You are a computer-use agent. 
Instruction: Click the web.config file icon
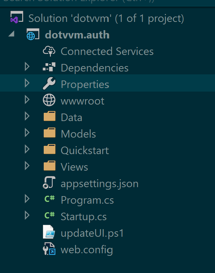coord(49,250)
